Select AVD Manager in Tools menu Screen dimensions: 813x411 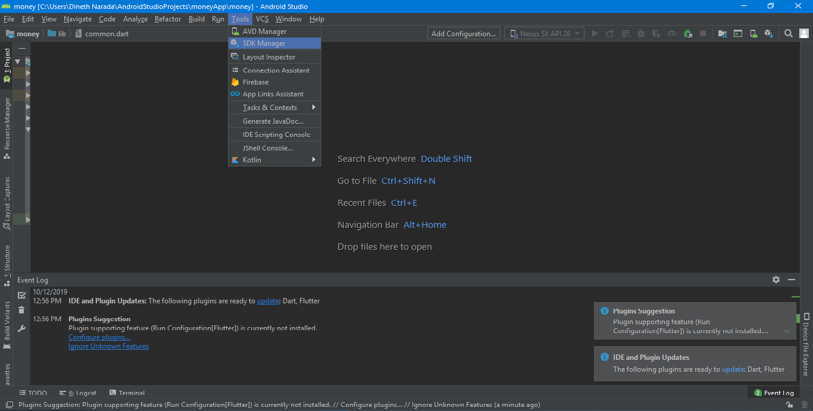(274, 32)
